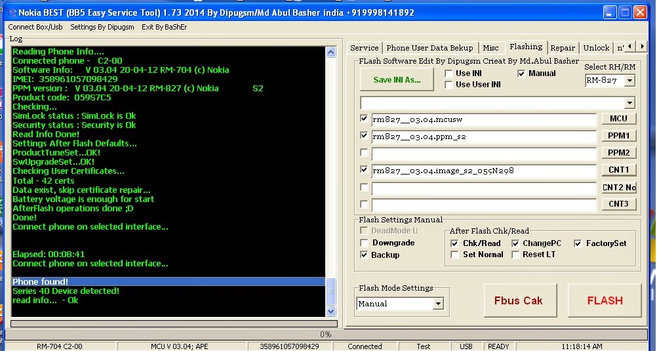The height and width of the screenshot is (351, 657).
Task: Click the log scrollbar down arrow
Action: (x=330, y=311)
